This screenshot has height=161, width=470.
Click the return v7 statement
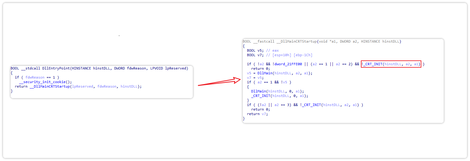click(x=257, y=114)
